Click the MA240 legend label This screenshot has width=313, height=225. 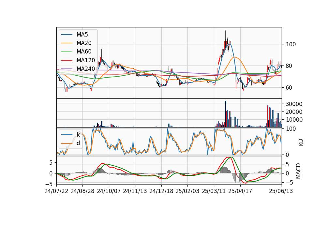(x=86, y=69)
